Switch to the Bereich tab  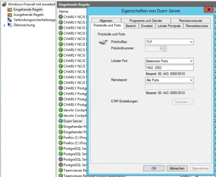tap(131, 26)
